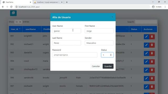
Task: Edit the michael4 row
Action: coord(146,87)
